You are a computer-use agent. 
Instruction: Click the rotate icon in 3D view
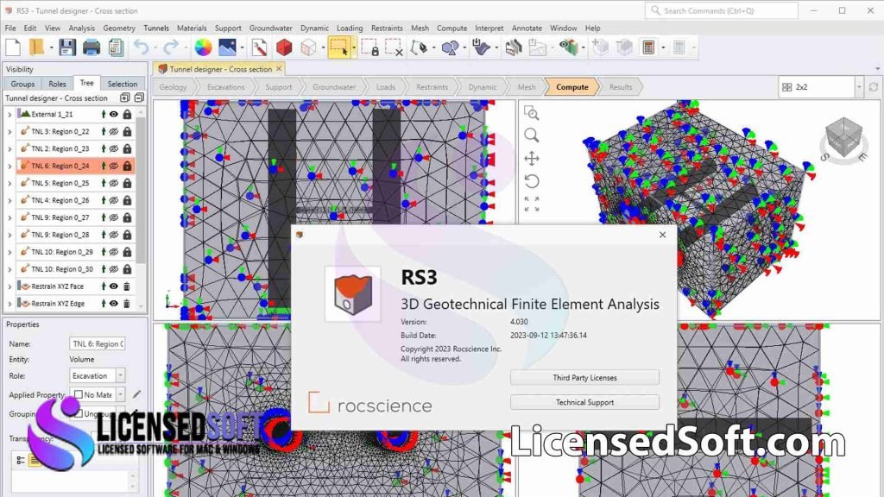coord(531,181)
